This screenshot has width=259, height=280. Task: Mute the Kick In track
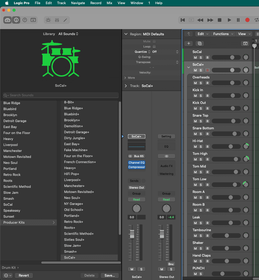(x=195, y=96)
